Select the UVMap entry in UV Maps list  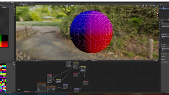point(165,49)
